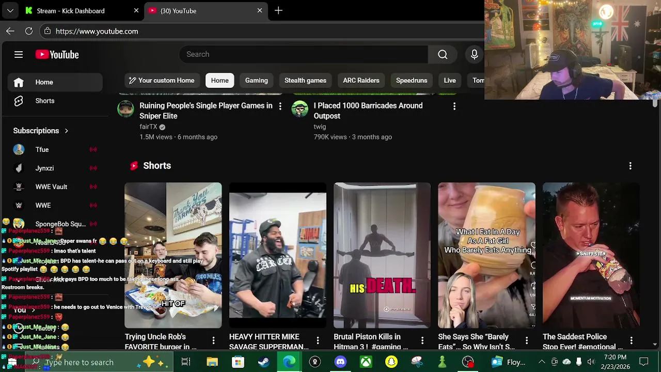Image resolution: width=661 pixels, height=372 pixels.
Task: Play Saddest Police Stop short thumbnail
Action: (591, 255)
